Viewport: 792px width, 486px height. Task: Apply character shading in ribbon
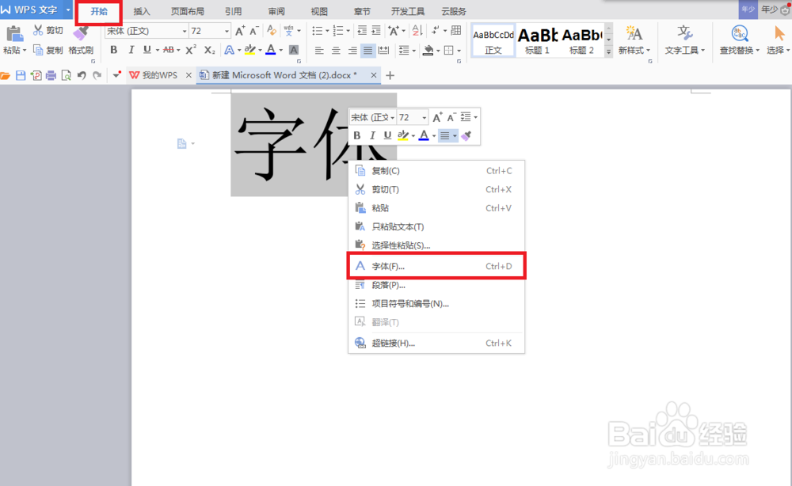pos(294,49)
